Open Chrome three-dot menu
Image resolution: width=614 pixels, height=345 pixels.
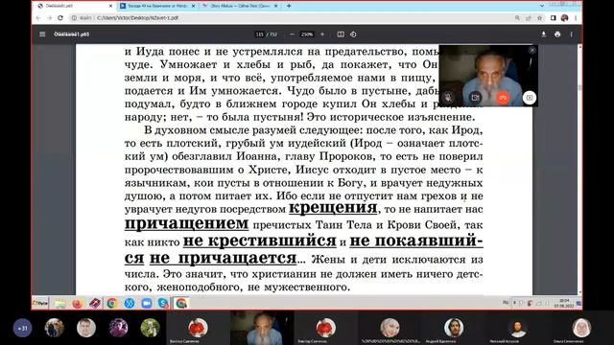[x=576, y=17]
